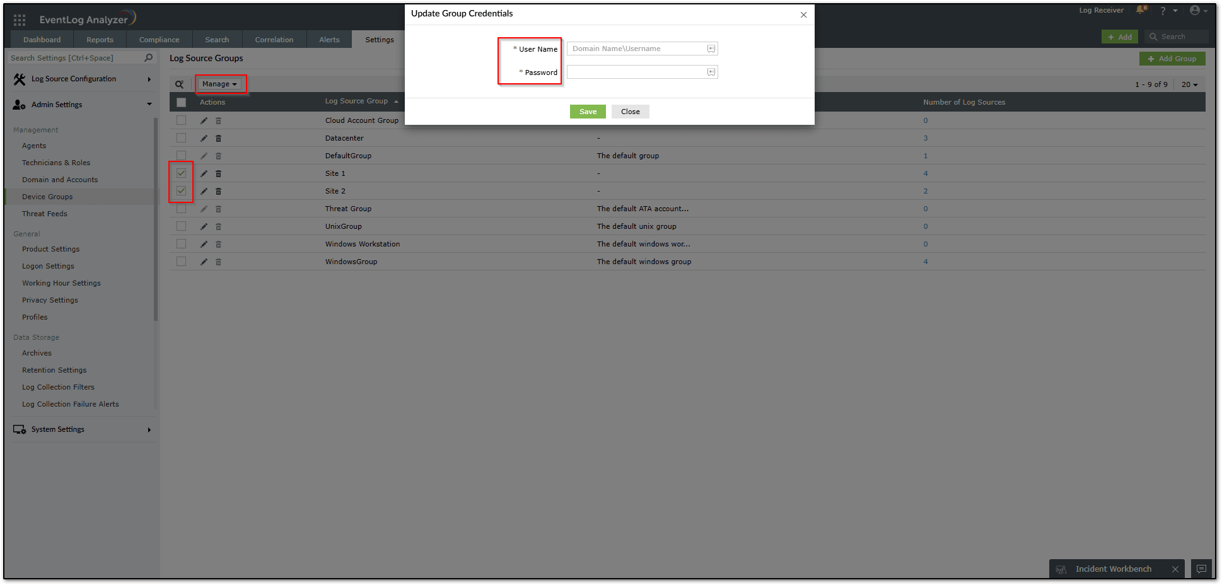Delete the Site 1 group
The height and width of the screenshot is (585, 1222).
218,173
